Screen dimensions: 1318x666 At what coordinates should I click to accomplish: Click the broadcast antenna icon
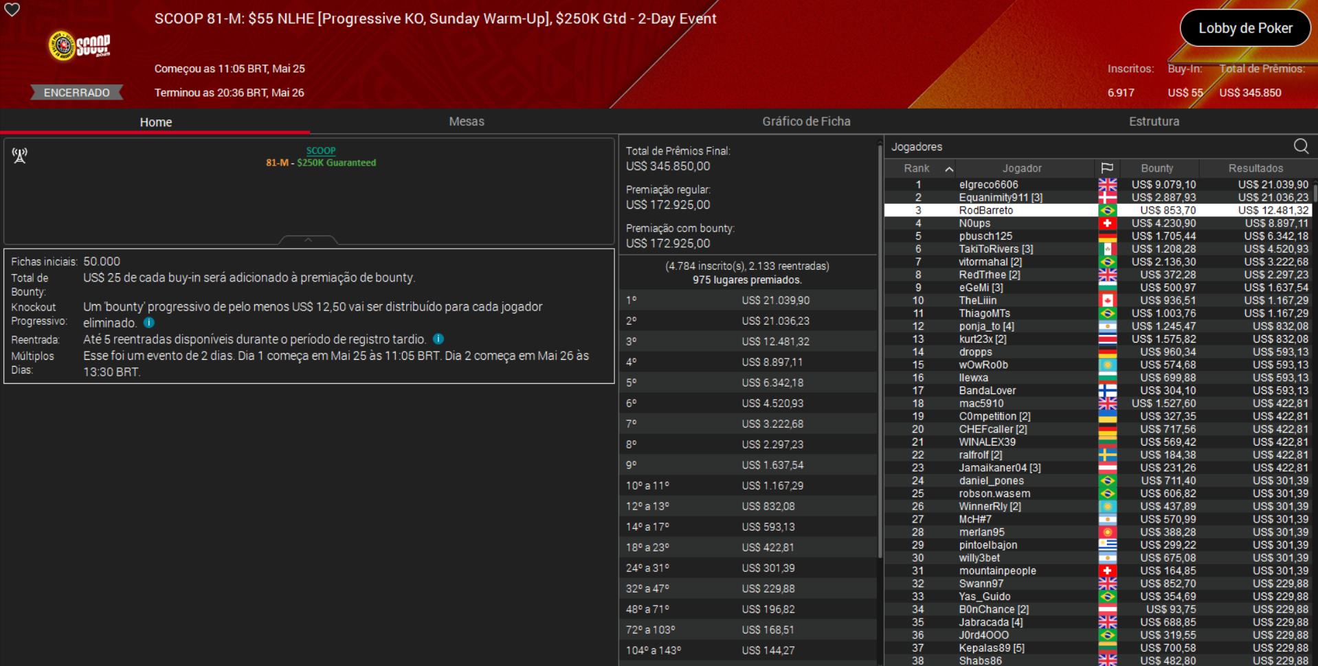pyautogui.click(x=20, y=156)
